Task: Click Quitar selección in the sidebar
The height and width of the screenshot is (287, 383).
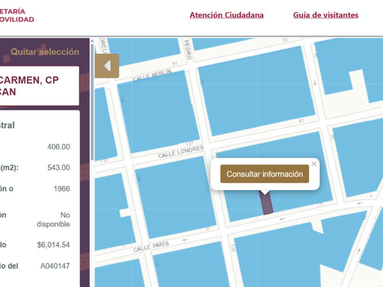Action: 45,52
